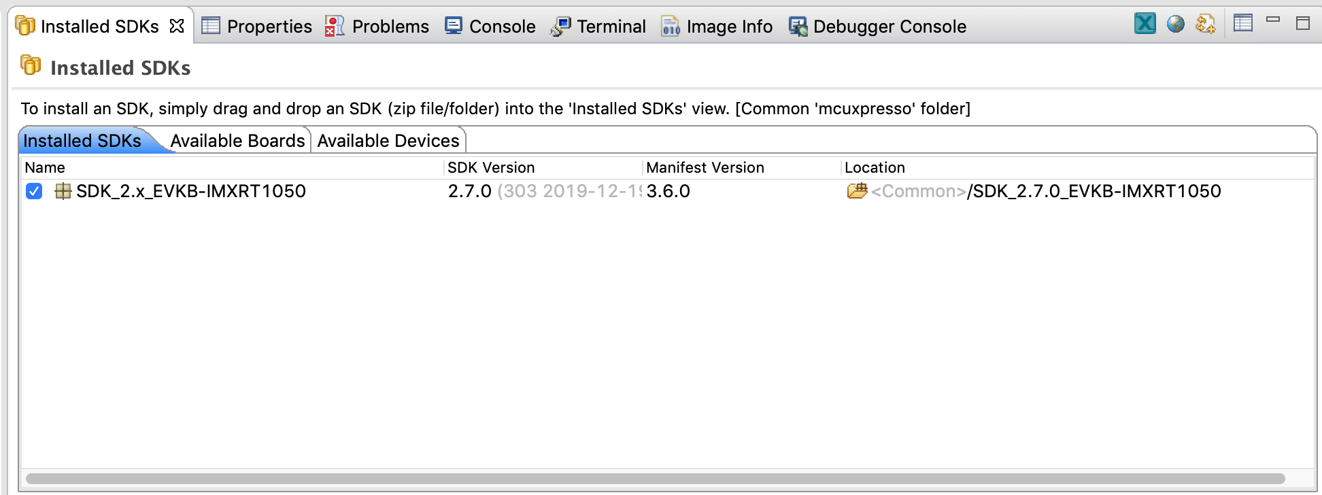Uncheck the SDK_2.x_EVKB-IMXRT1050 checkbox
Viewport: 1322px width, 495px height.
click(34, 192)
